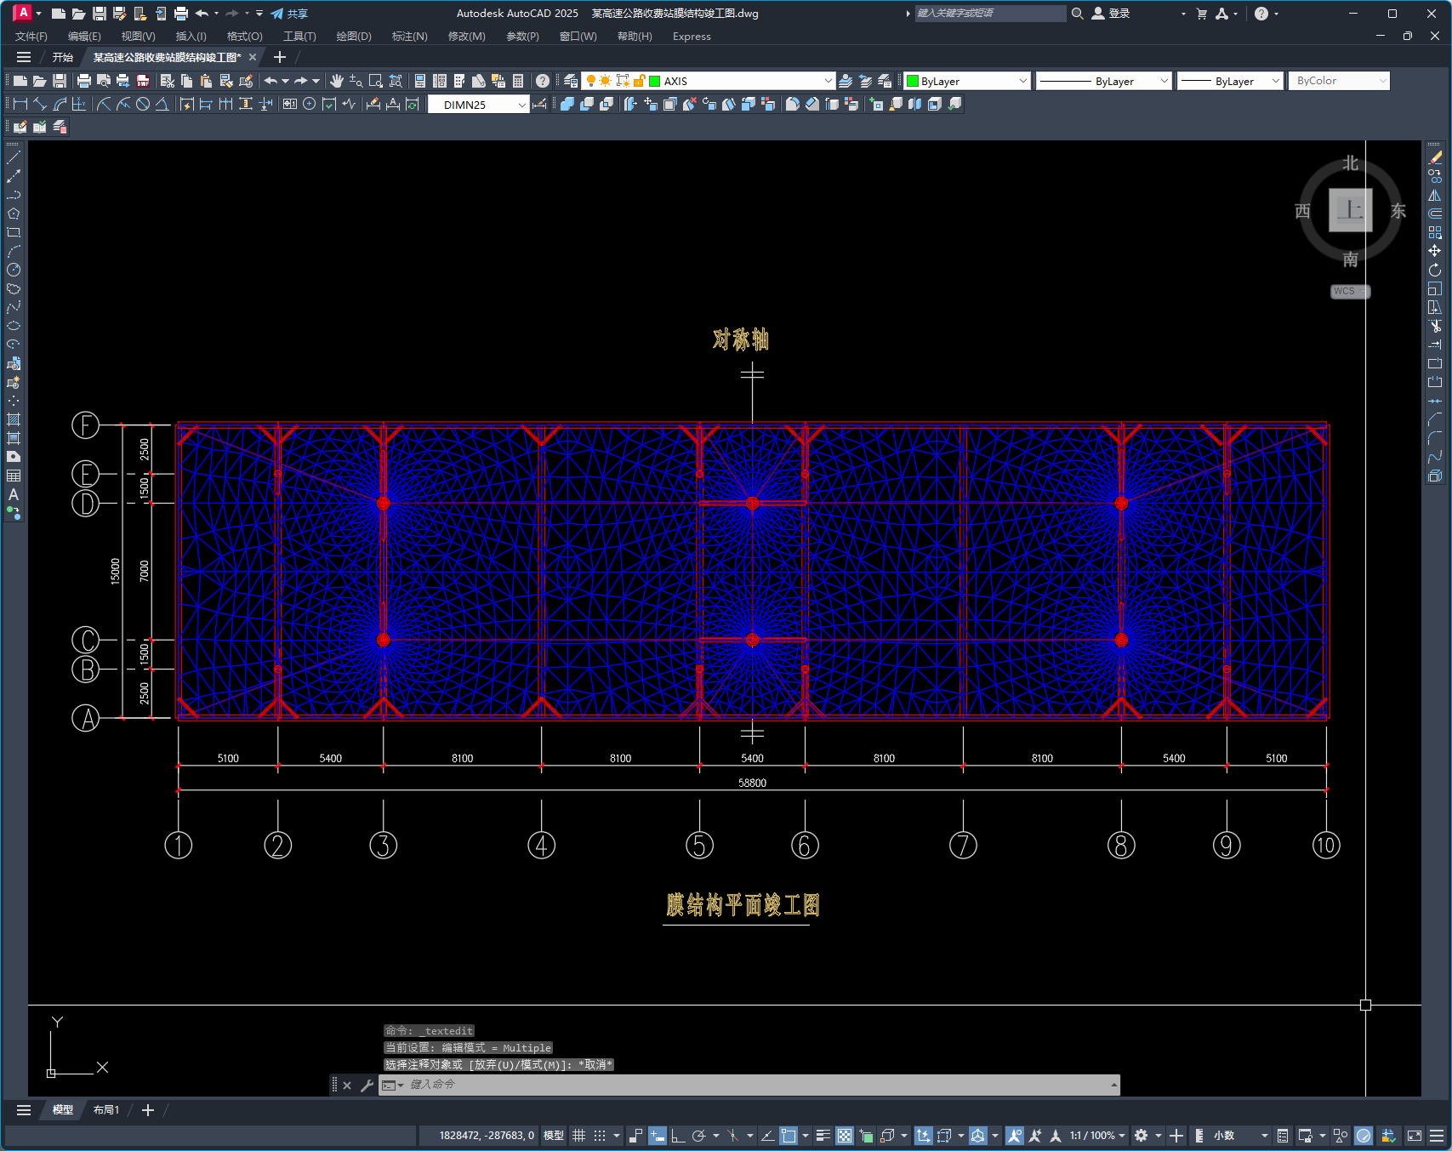Open the 文件(F) menu
Viewport: 1452px width, 1151px height.
click(x=31, y=37)
